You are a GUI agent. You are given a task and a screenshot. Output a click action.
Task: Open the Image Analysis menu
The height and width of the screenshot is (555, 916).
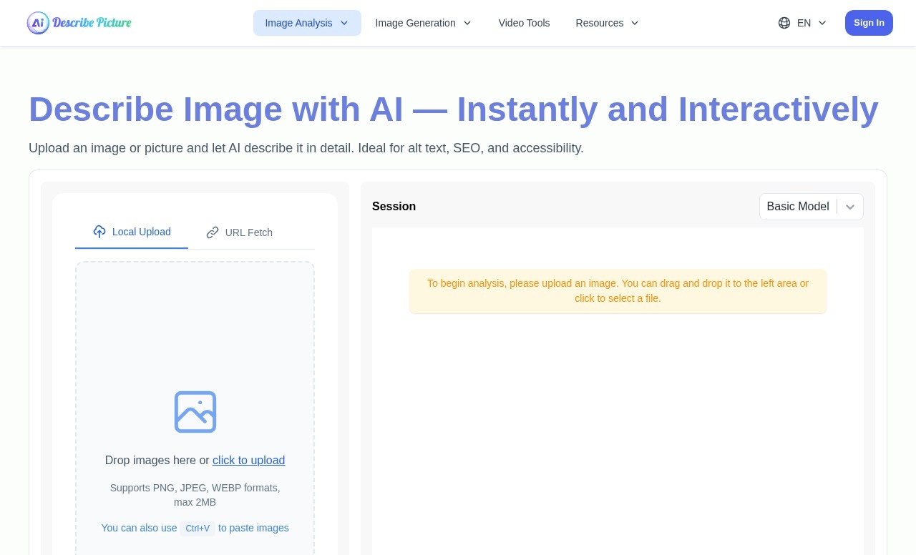click(307, 23)
